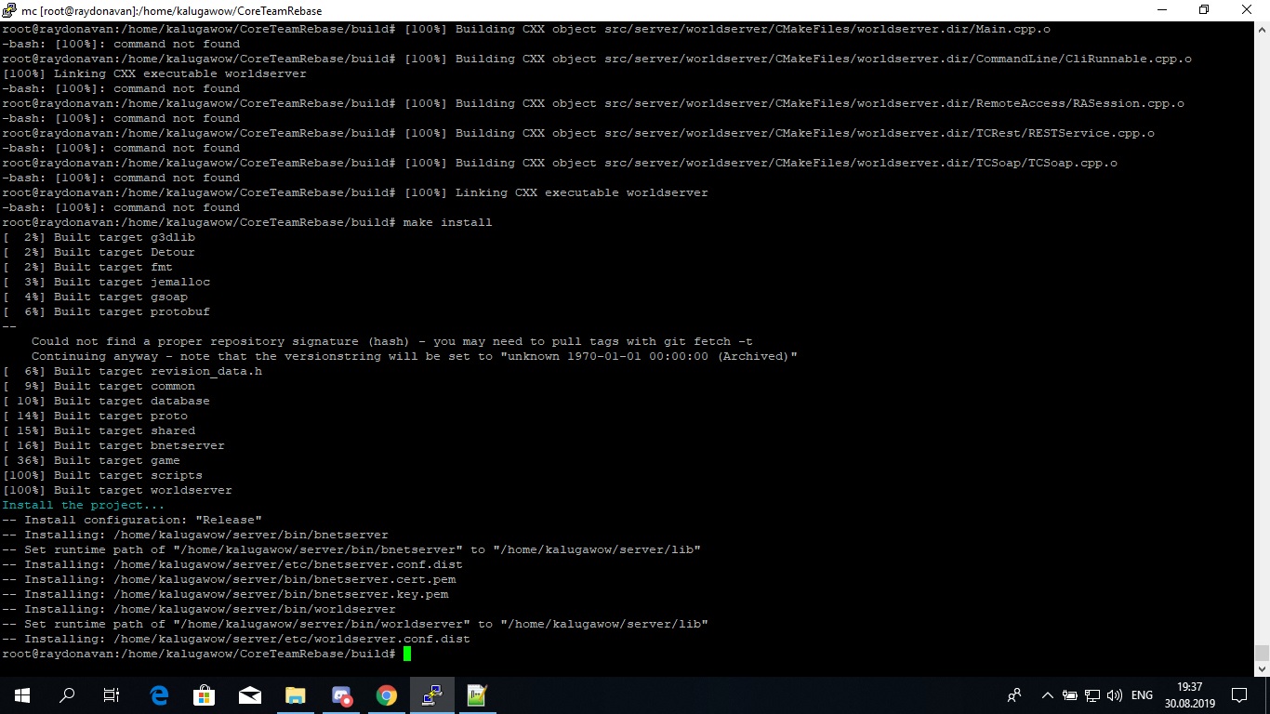
Task: Click the terminal scrollbar track above thumb
Action: click(x=1262, y=341)
